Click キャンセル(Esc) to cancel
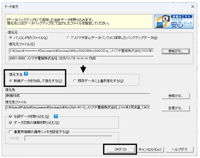Image resolution: width=200 pixels, height=158 pixels. 150,149
